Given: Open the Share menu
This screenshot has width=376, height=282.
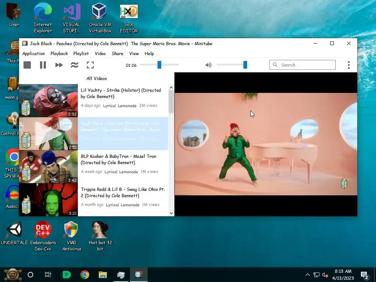Looking at the screenshot, I should [x=117, y=54].
